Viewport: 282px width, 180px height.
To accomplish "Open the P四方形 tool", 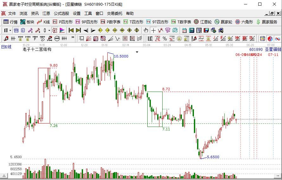I will [x=63, y=22].
